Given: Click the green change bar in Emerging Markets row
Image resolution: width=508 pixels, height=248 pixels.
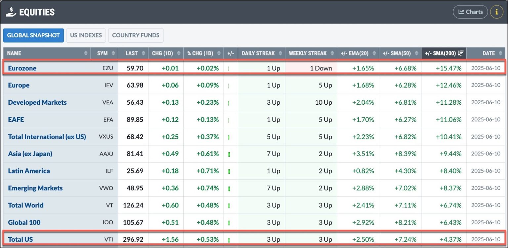Looking at the screenshot, I should tap(229, 189).
